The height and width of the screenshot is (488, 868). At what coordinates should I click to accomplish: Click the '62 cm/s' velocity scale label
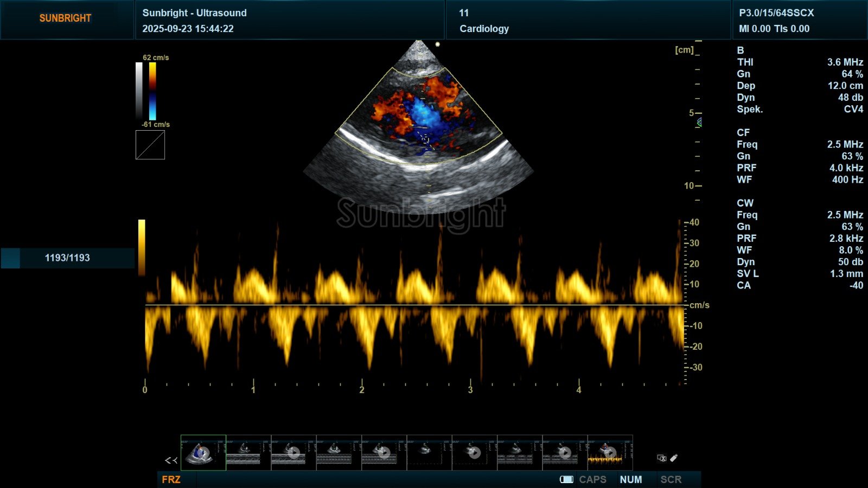(x=156, y=57)
